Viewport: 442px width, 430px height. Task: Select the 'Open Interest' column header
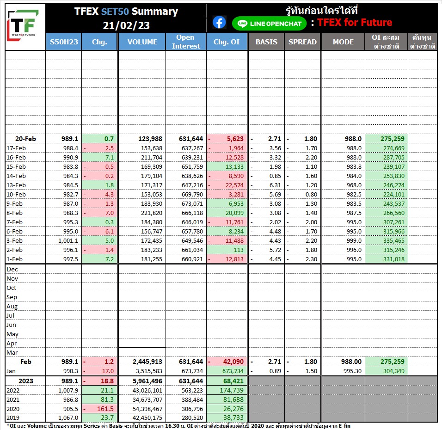[x=186, y=42]
